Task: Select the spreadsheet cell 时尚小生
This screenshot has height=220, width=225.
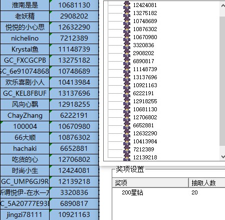Action: pyautogui.click(x=25, y=170)
